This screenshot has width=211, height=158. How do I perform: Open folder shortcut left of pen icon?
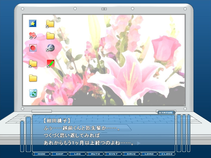coord(33,63)
